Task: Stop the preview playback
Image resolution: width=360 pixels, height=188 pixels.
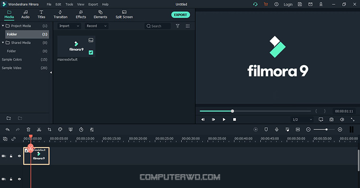Action: tap(234, 120)
